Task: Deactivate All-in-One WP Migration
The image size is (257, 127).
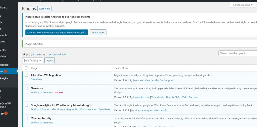Action: pos(36,79)
